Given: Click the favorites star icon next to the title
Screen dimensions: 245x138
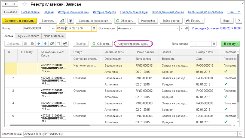Looking at the screenshot, I should [x=24, y=4].
